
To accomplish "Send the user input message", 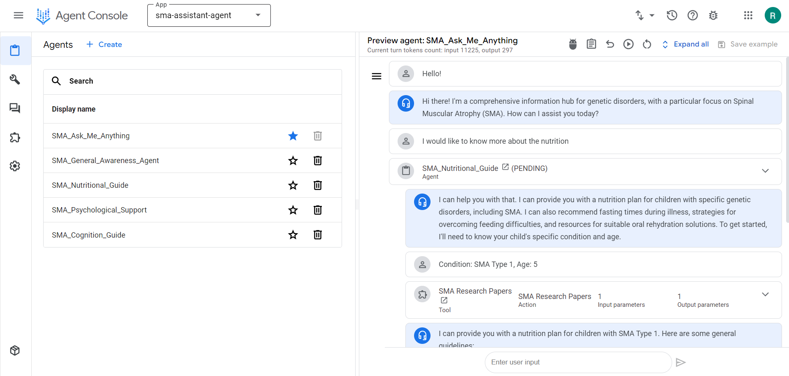I will [681, 362].
